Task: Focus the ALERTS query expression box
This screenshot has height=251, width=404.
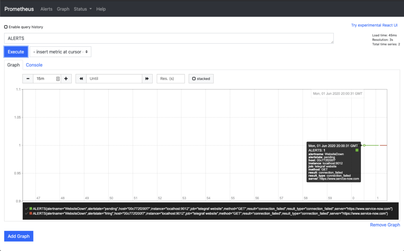Action: click(x=169, y=38)
